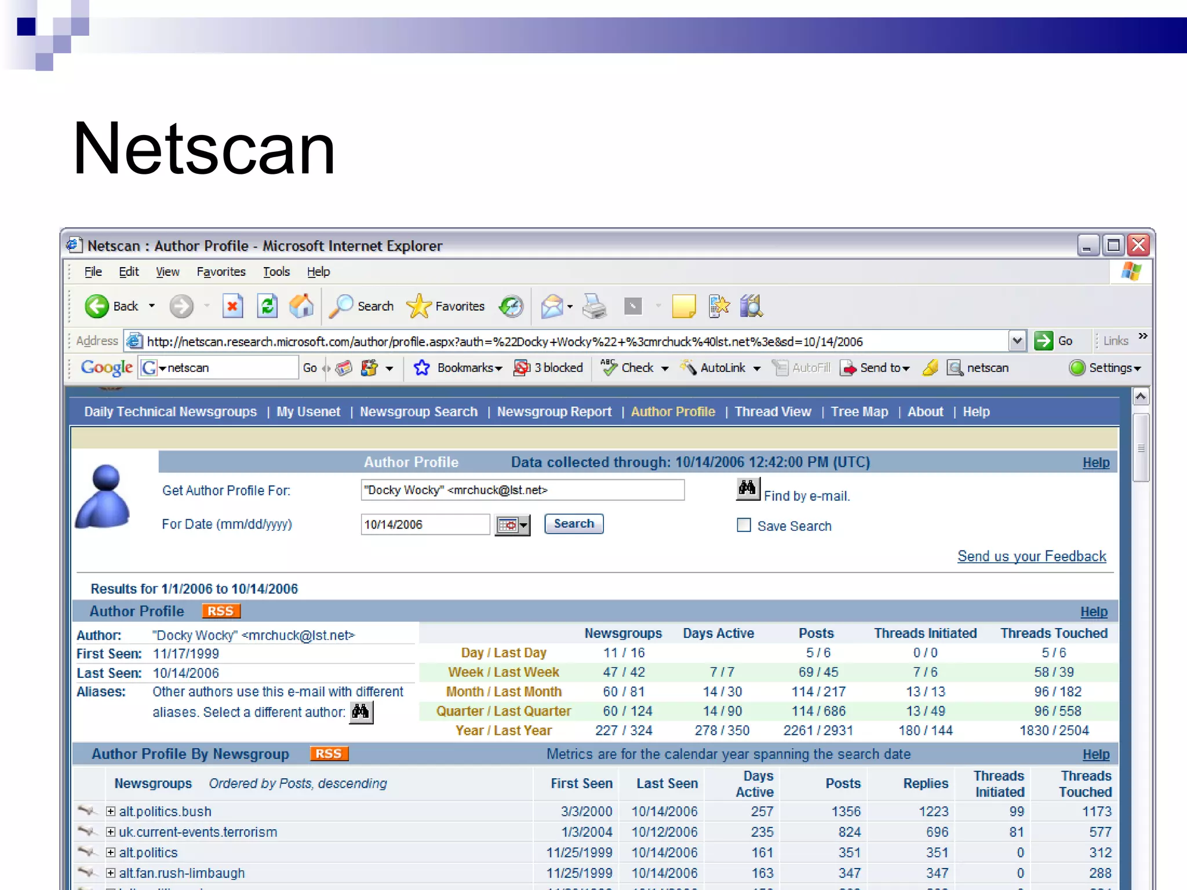Open the Edit menu
The image size is (1187, 890).
(129, 272)
